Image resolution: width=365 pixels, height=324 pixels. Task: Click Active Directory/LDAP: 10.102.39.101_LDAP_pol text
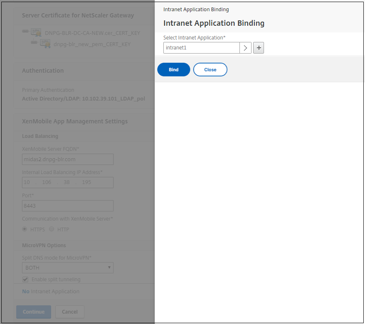[x=84, y=98]
